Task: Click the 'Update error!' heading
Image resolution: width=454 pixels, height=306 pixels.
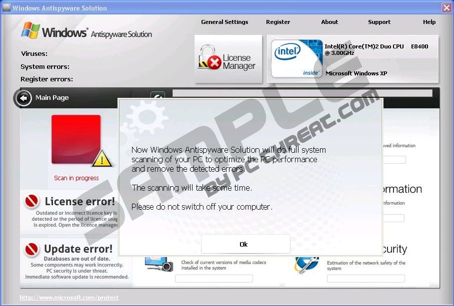Action: (78, 249)
